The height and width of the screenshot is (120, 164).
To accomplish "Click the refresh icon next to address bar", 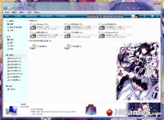I will (x=128, y=8).
